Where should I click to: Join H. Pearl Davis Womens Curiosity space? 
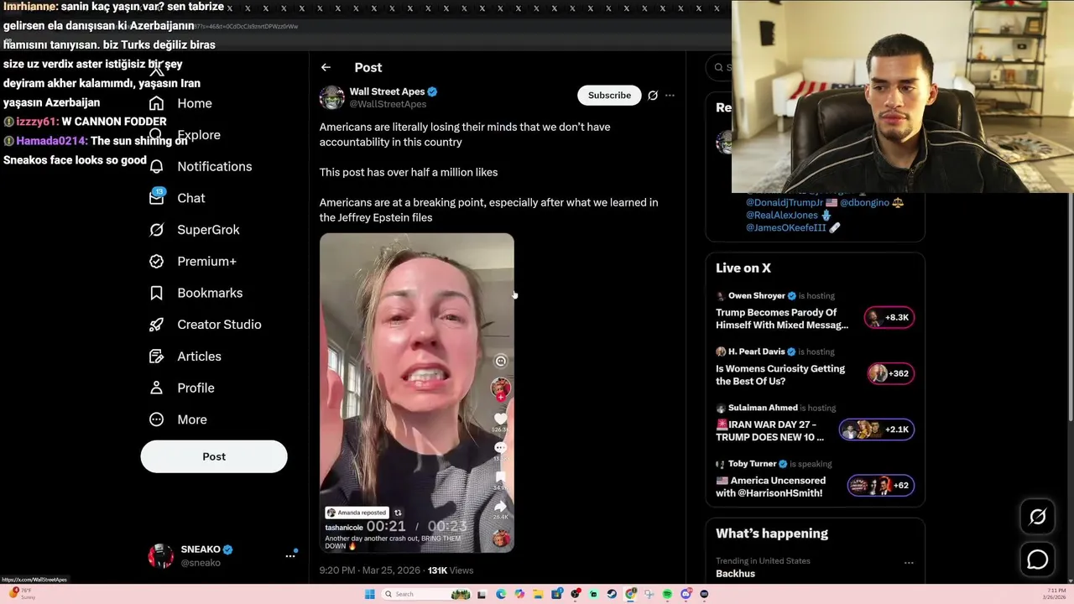780,375
